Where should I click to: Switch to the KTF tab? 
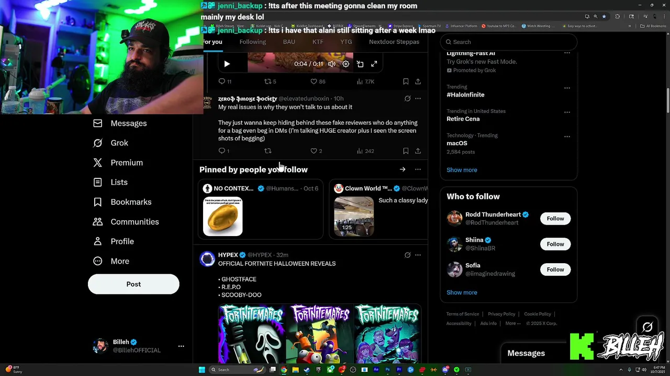(x=318, y=42)
